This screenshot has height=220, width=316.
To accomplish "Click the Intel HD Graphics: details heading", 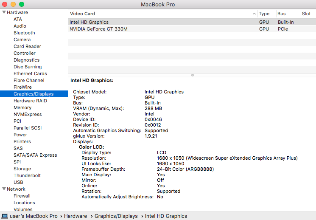I will (x=92, y=80).
